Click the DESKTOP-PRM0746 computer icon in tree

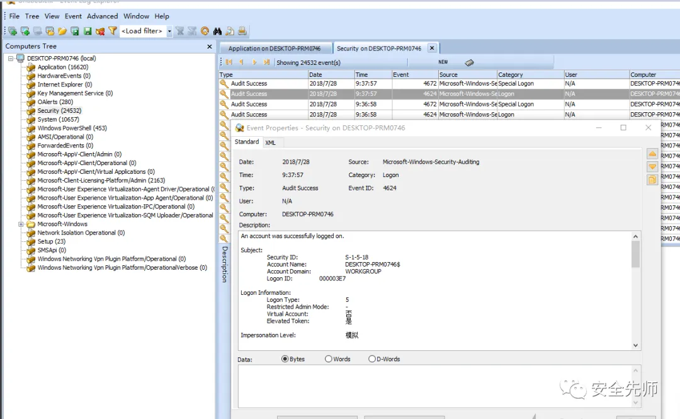pyautogui.click(x=20, y=58)
